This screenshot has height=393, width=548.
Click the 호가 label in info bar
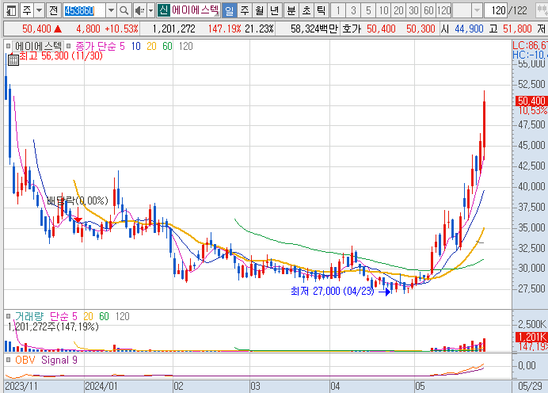[352, 29]
